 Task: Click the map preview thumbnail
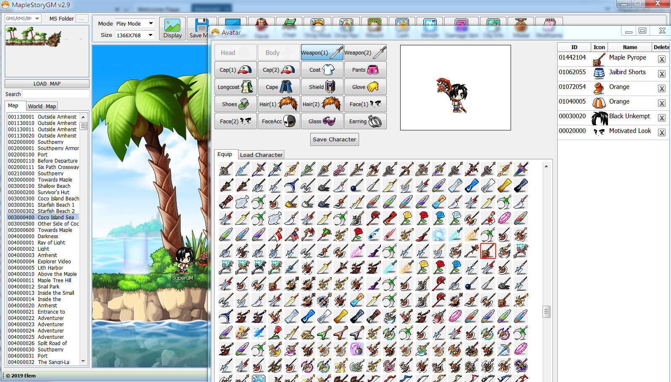tap(47, 51)
